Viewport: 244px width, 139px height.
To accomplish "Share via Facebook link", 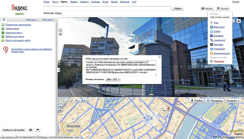I will 218,36.
